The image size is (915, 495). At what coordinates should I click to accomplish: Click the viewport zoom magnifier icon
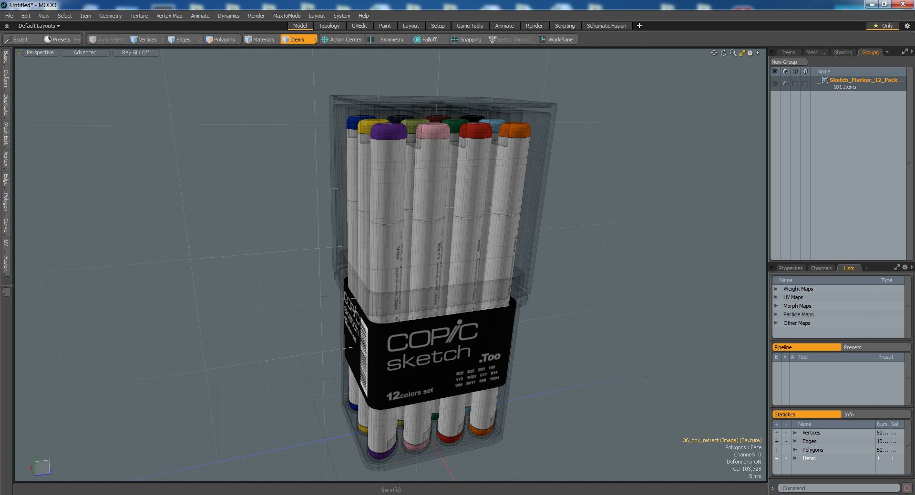pos(733,53)
